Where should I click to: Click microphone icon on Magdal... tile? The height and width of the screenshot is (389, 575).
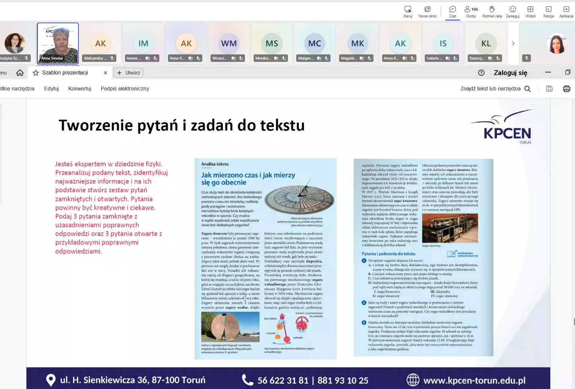point(370,58)
